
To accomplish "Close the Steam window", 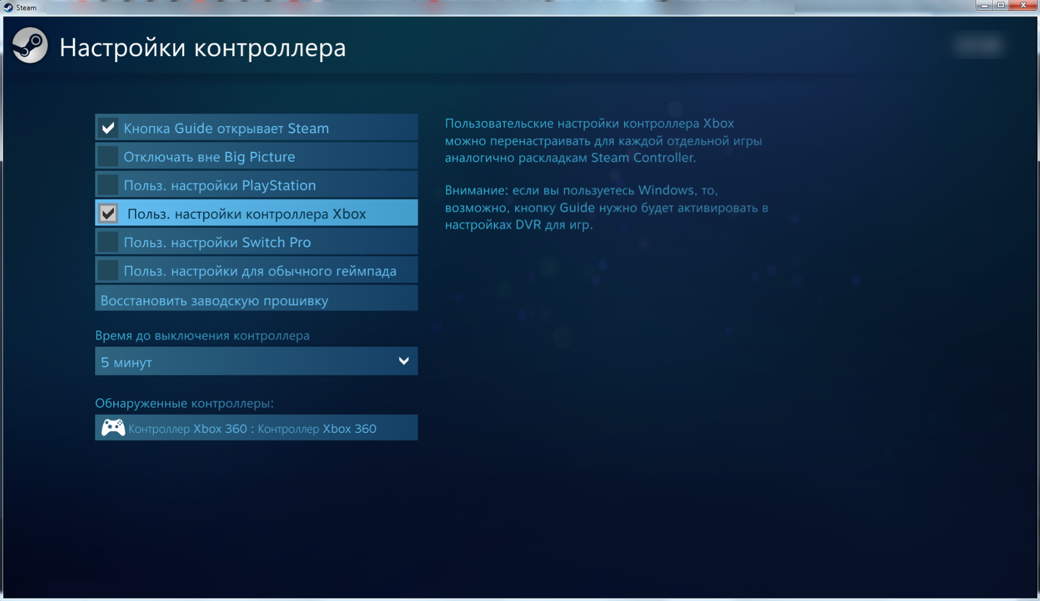I will coord(1023,5).
